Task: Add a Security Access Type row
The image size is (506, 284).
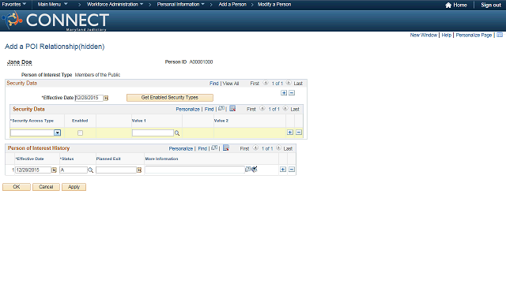Action: point(290,133)
